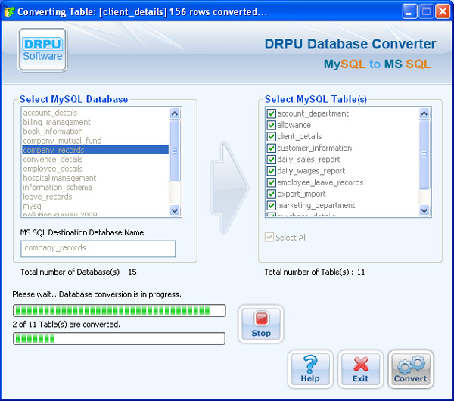
Task: Click the table list scrollbar thumb
Action: click(x=424, y=154)
